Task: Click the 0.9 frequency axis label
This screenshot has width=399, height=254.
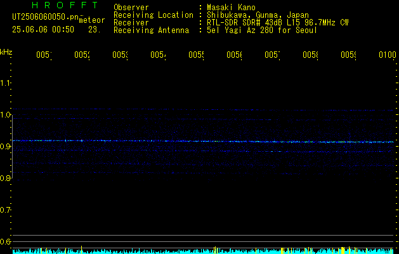Action: coord(5,147)
